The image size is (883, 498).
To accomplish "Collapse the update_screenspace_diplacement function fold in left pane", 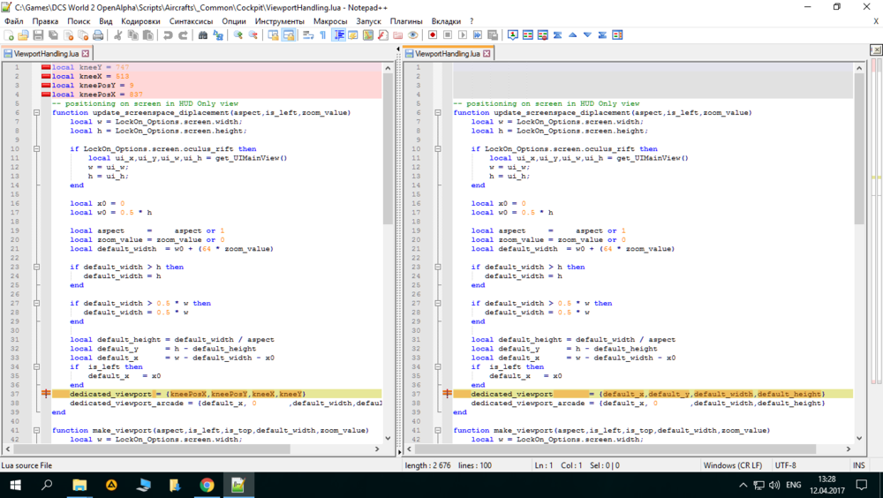I will (36, 113).
